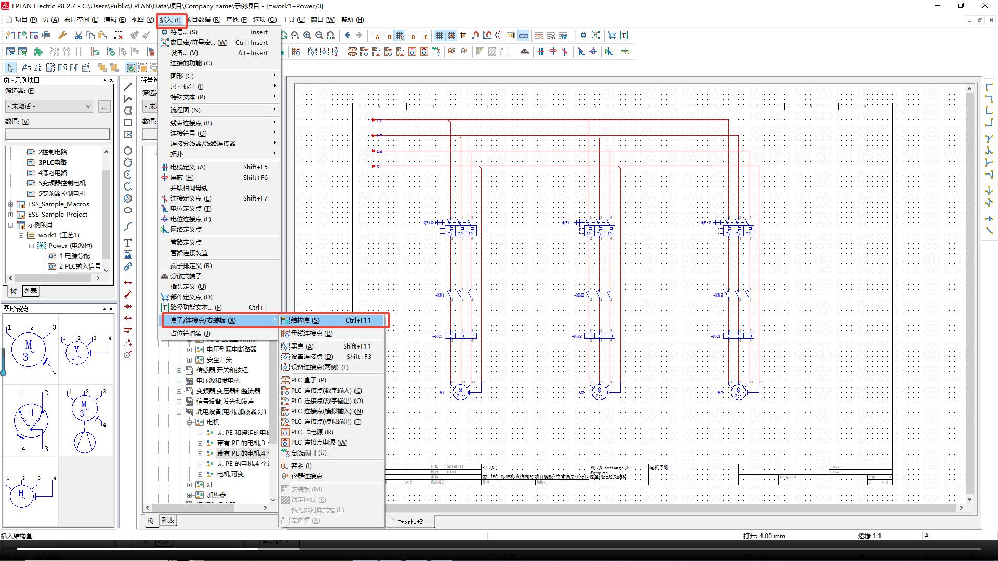
Task: Click the print icon in toolbar
Action: click(x=46, y=36)
